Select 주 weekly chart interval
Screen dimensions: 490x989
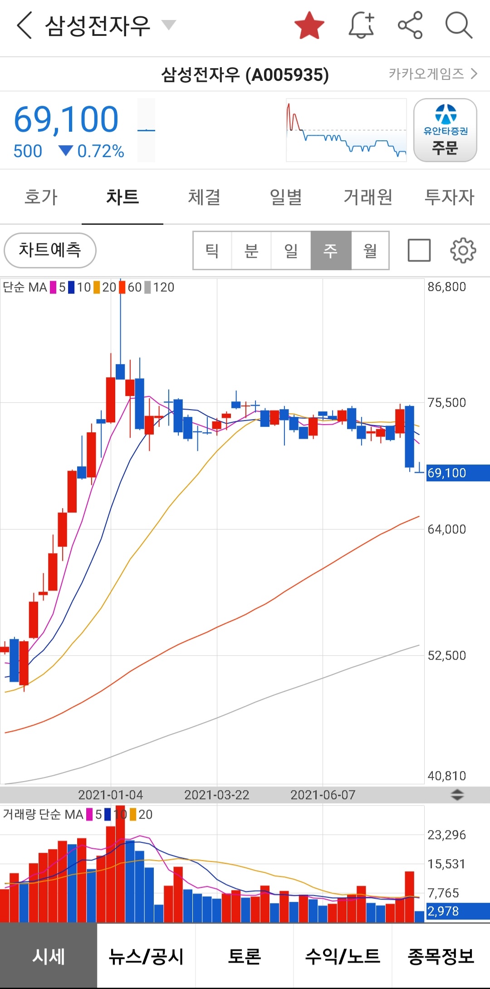pyautogui.click(x=331, y=250)
